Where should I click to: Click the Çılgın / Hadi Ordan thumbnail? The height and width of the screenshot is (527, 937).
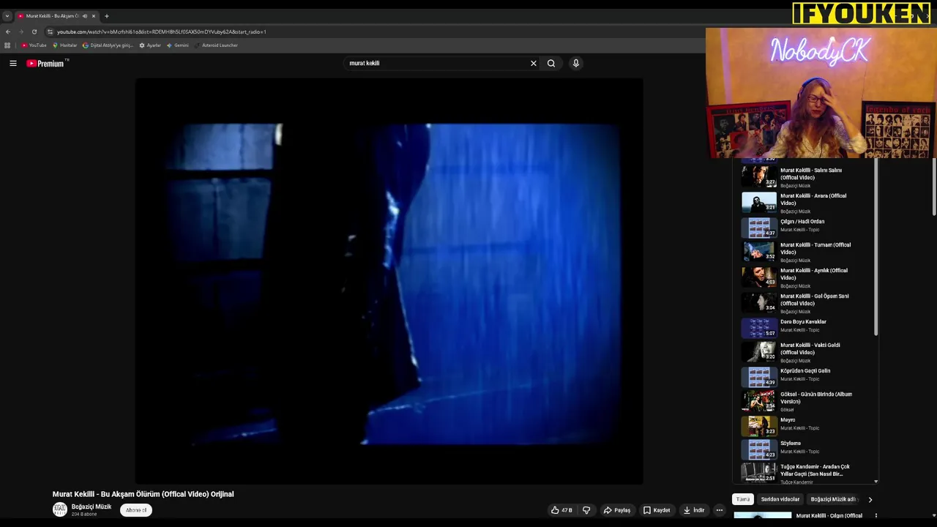[759, 228]
